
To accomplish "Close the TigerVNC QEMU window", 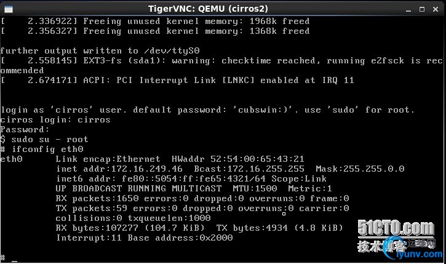I will click(436, 9).
